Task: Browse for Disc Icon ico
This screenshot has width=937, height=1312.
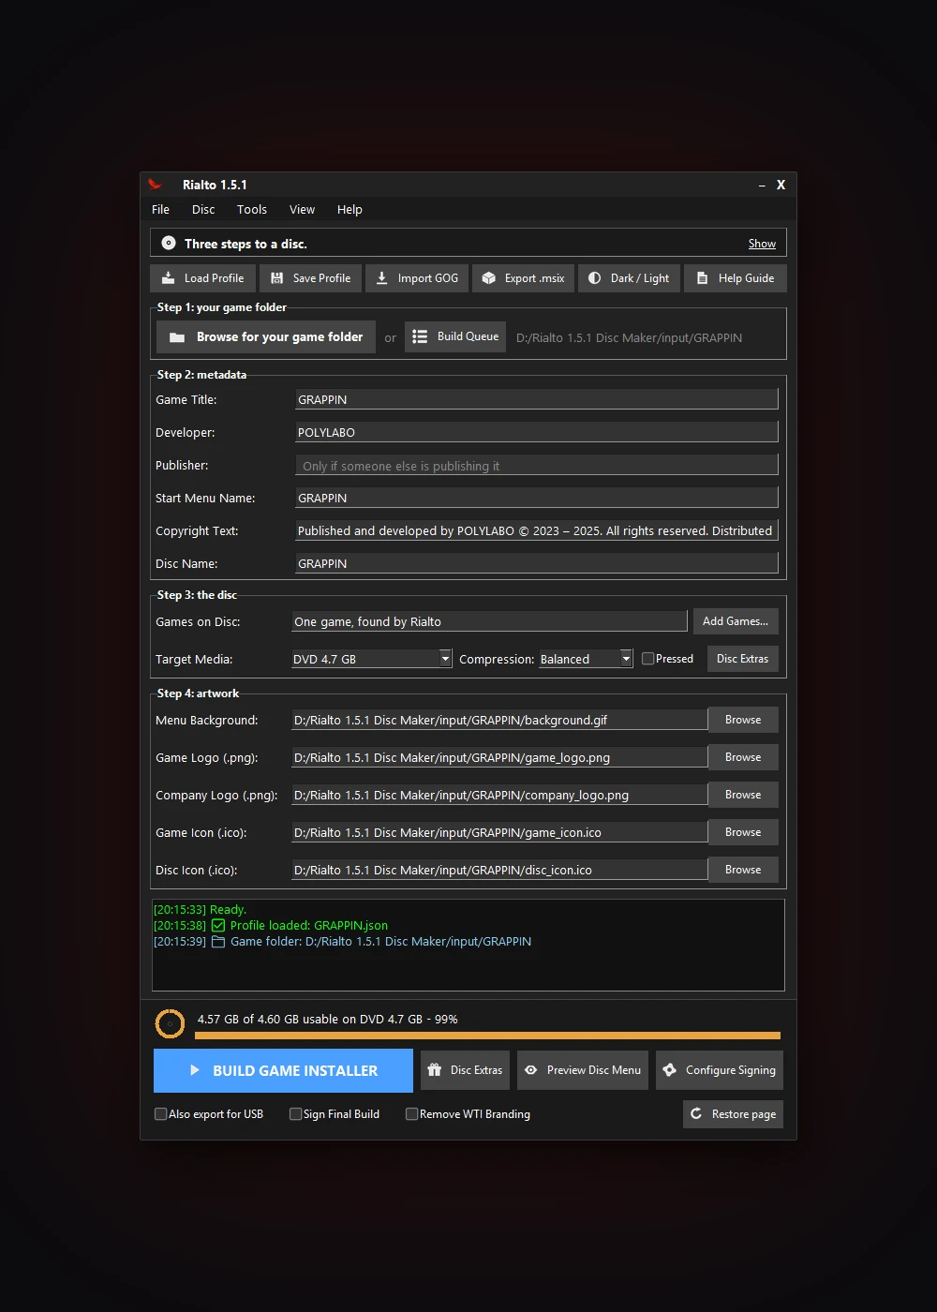Action: (743, 870)
